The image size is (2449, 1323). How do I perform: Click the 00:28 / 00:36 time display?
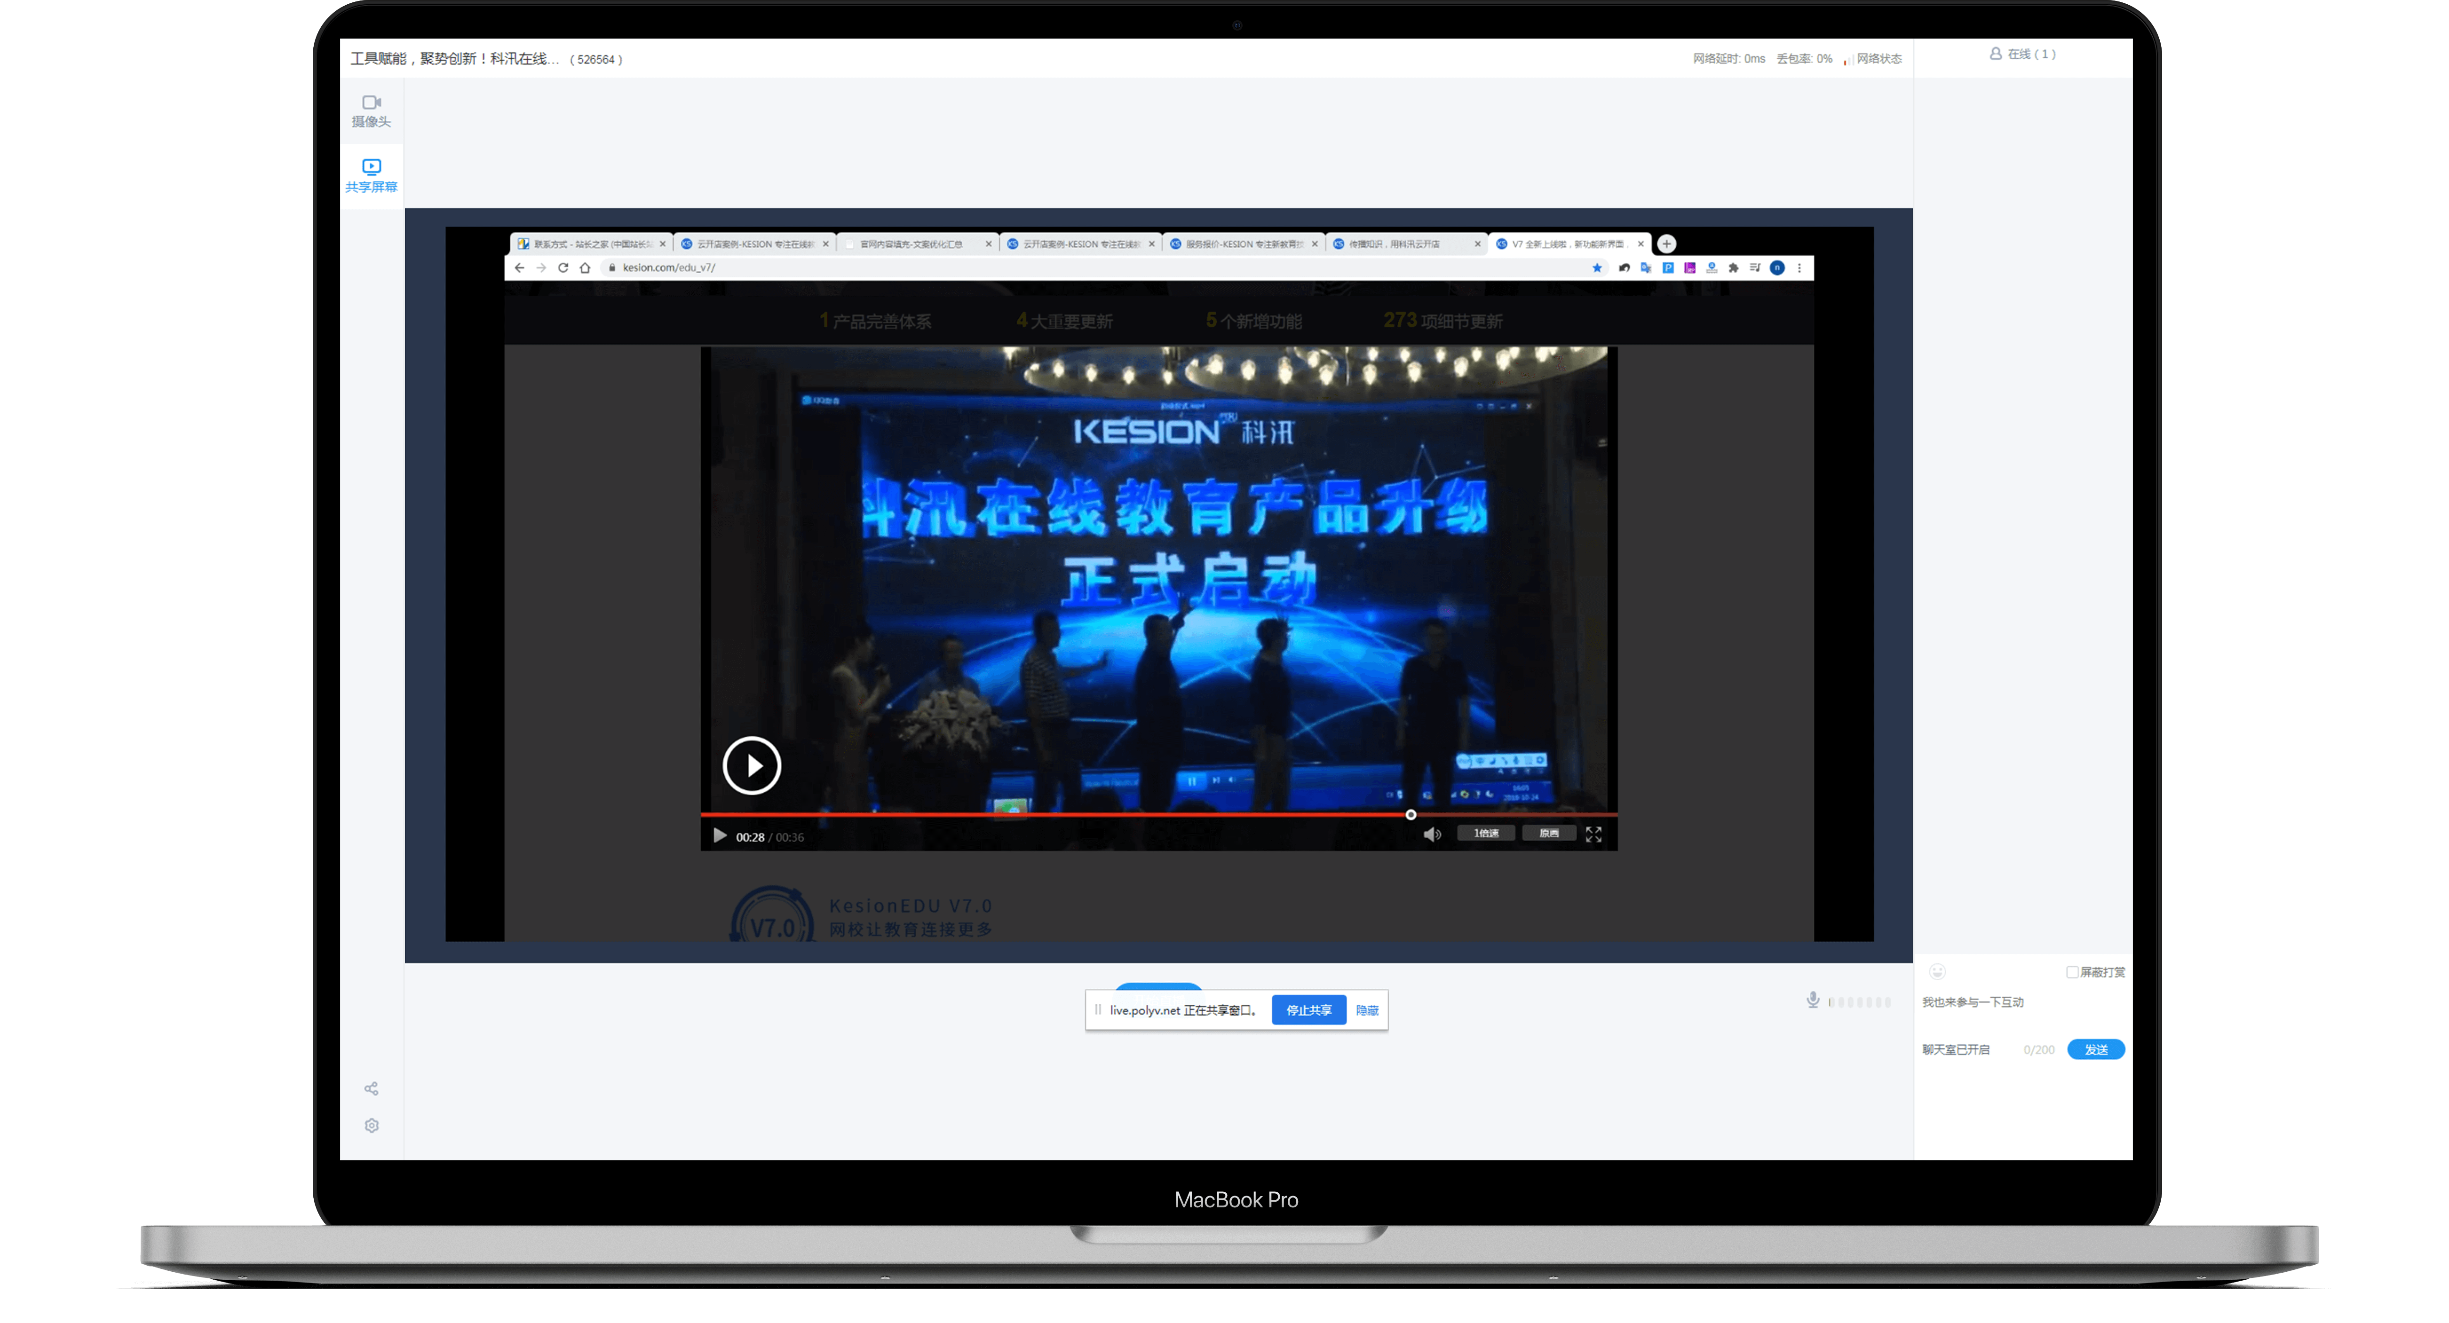tap(769, 837)
